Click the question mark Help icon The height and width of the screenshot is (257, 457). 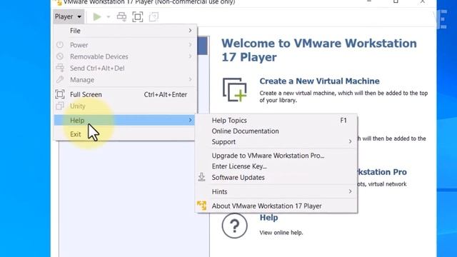click(x=235, y=226)
